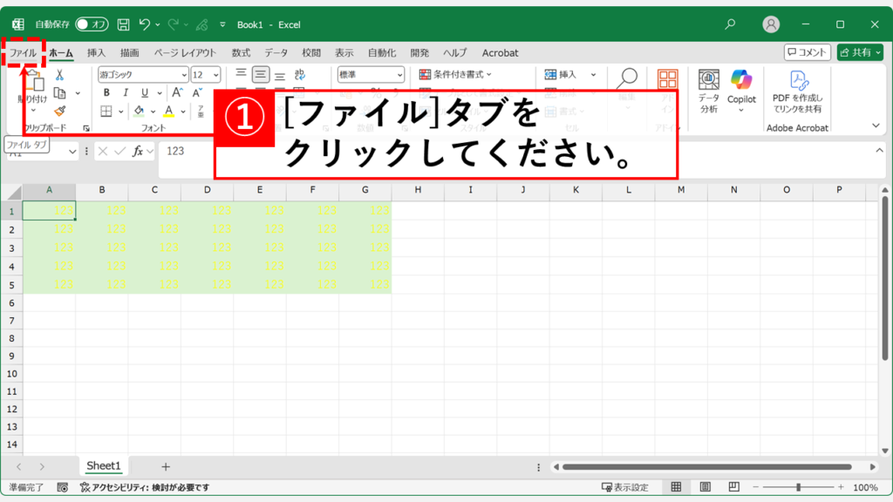
Task: Open the ファイル (File) tab
Action: pos(24,53)
